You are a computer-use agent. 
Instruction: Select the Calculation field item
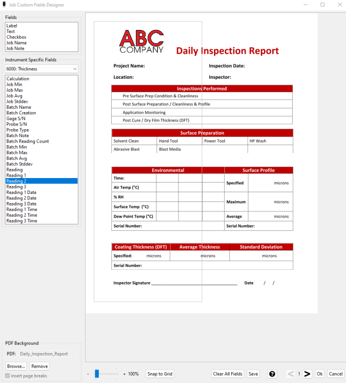point(18,79)
